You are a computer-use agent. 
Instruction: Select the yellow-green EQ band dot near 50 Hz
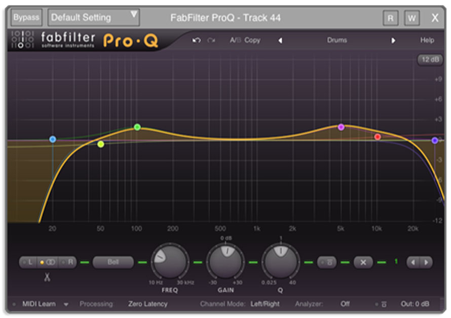pyautogui.click(x=101, y=144)
